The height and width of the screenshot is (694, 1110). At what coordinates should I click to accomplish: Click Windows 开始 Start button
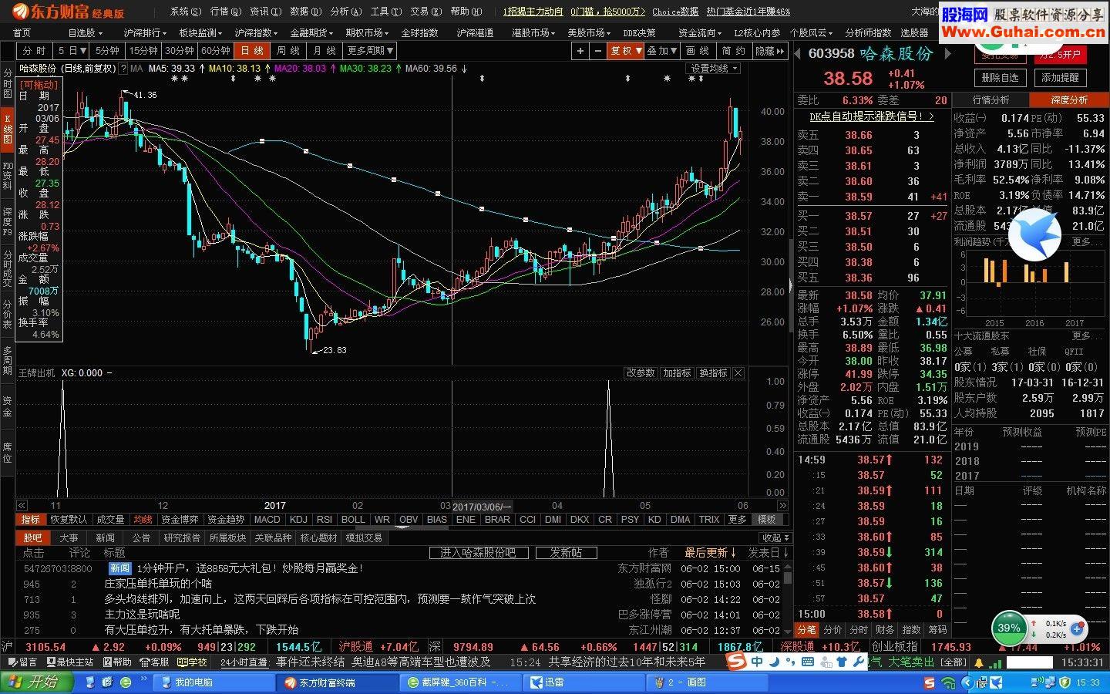(x=36, y=682)
